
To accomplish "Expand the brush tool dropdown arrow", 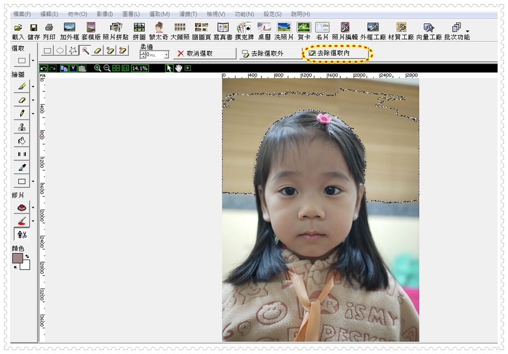I will pos(33,86).
